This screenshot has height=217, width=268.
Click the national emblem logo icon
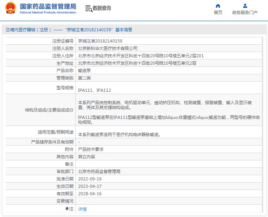[11, 8]
